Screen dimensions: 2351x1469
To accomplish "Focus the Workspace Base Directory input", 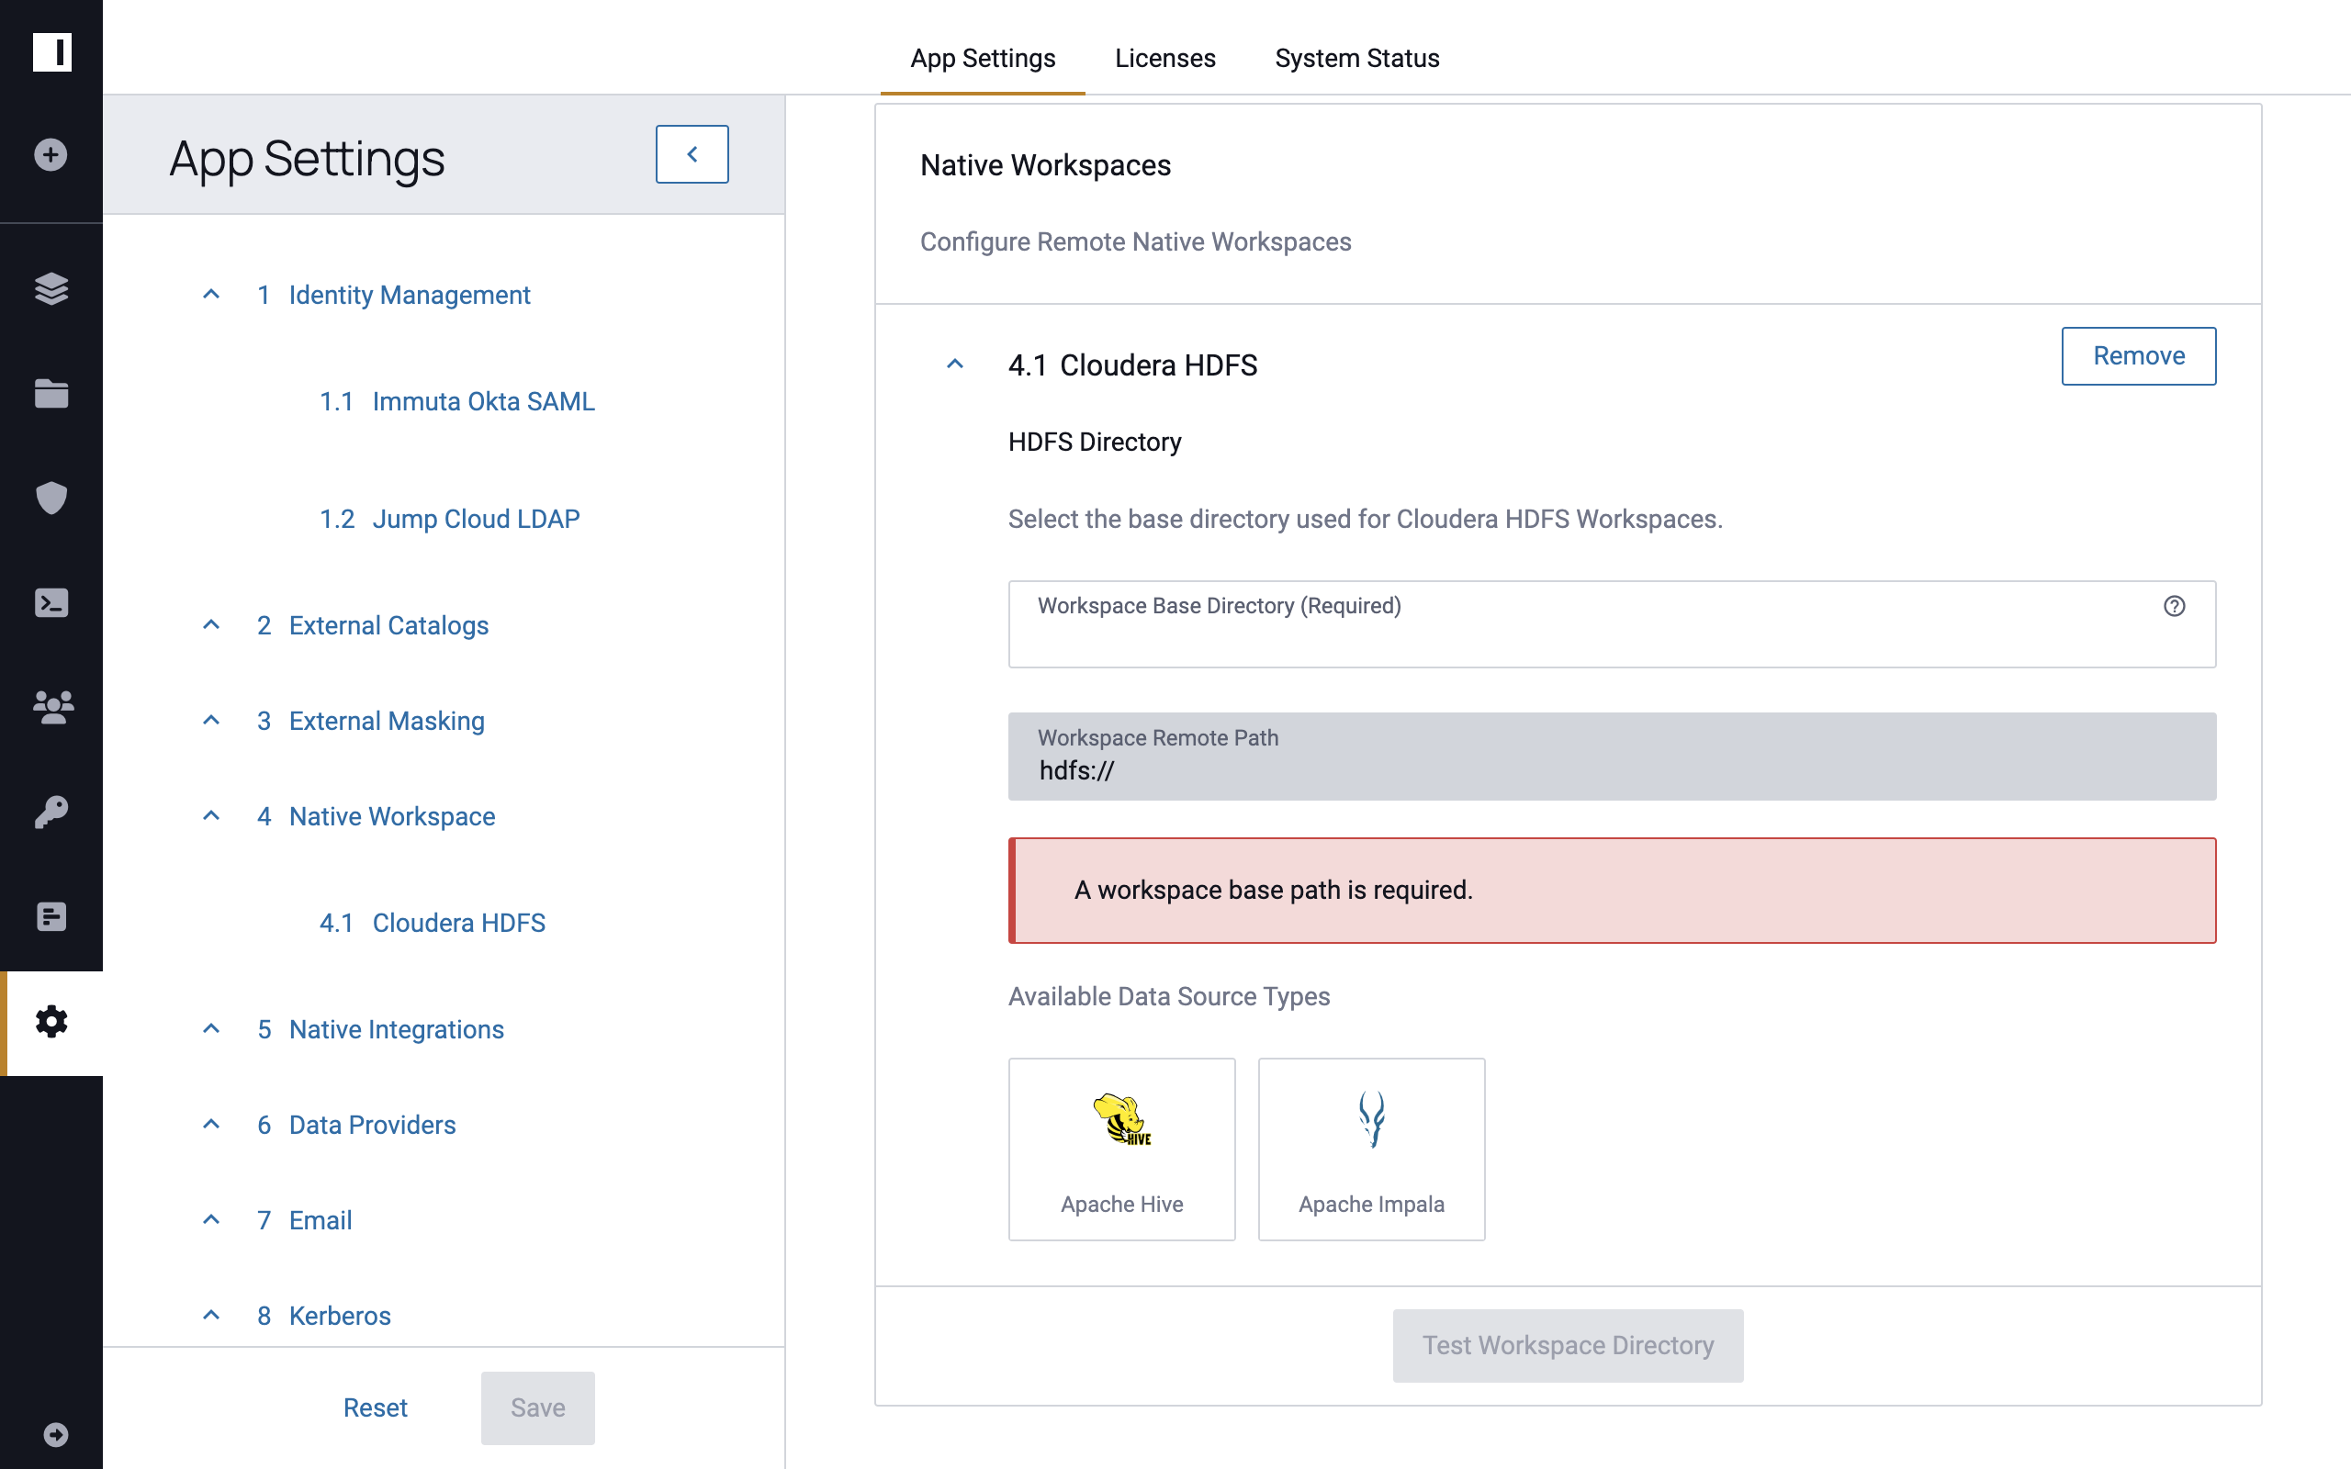I will point(1612,623).
